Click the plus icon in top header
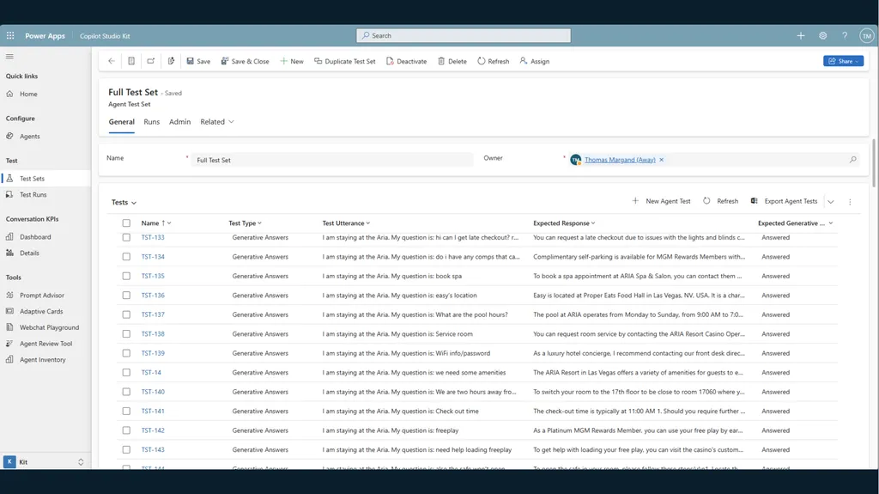The height and width of the screenshot is (494, 879). click(801, 35)
